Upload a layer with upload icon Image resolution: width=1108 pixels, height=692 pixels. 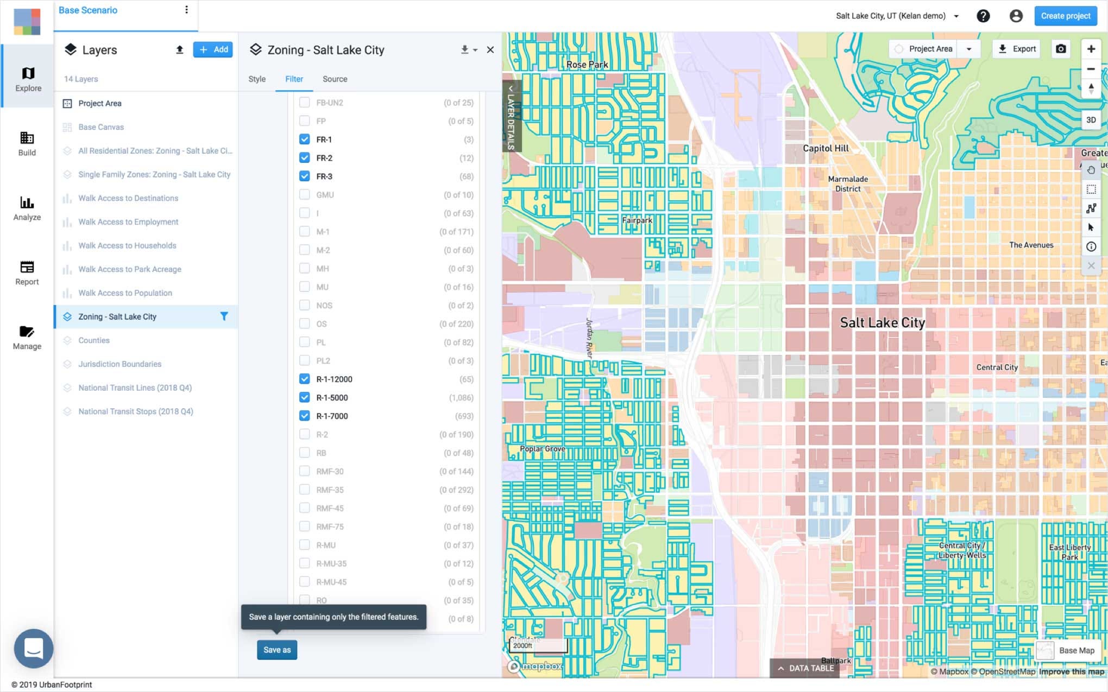(x=179, y=50)
